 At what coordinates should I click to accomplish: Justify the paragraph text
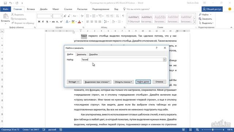tap(100, 22)
